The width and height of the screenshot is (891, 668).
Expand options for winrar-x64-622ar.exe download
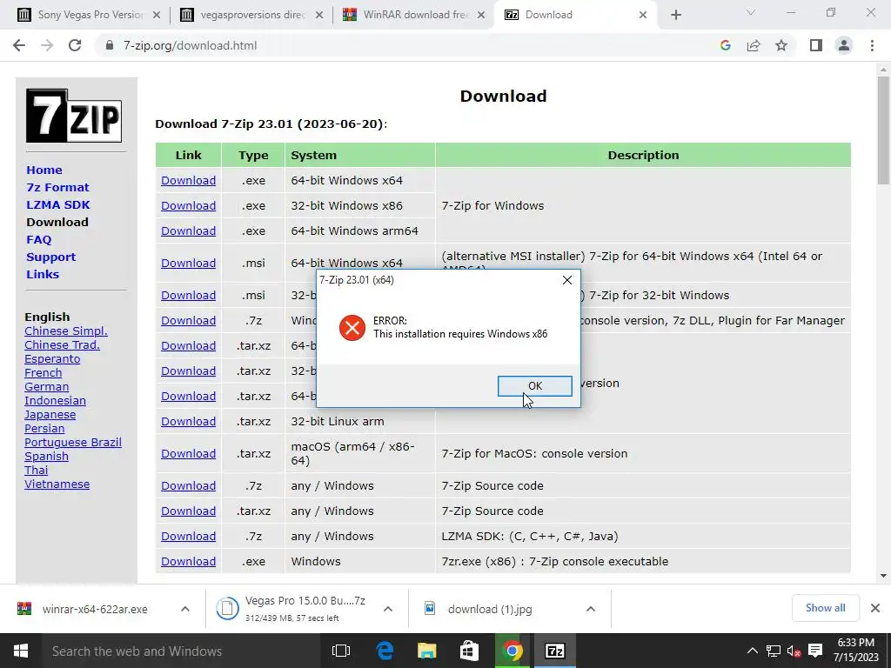point(184,609)
